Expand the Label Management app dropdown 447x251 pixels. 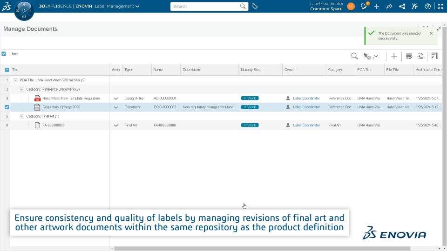137,7
